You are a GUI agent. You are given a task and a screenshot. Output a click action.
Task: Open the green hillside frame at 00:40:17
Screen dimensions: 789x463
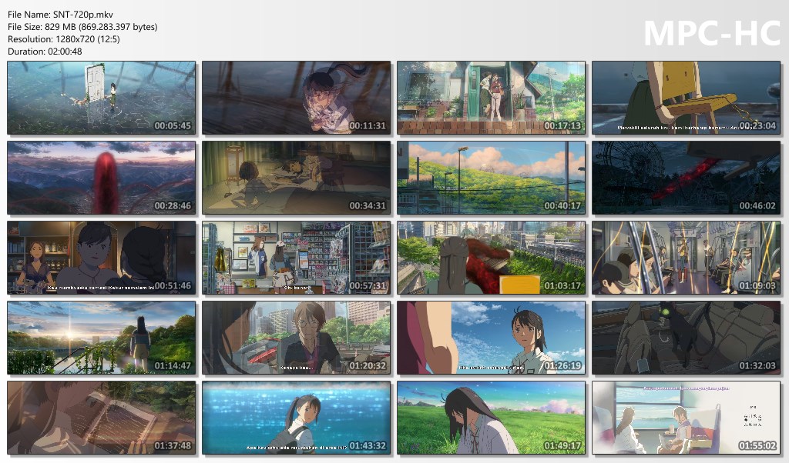[491, 178]
